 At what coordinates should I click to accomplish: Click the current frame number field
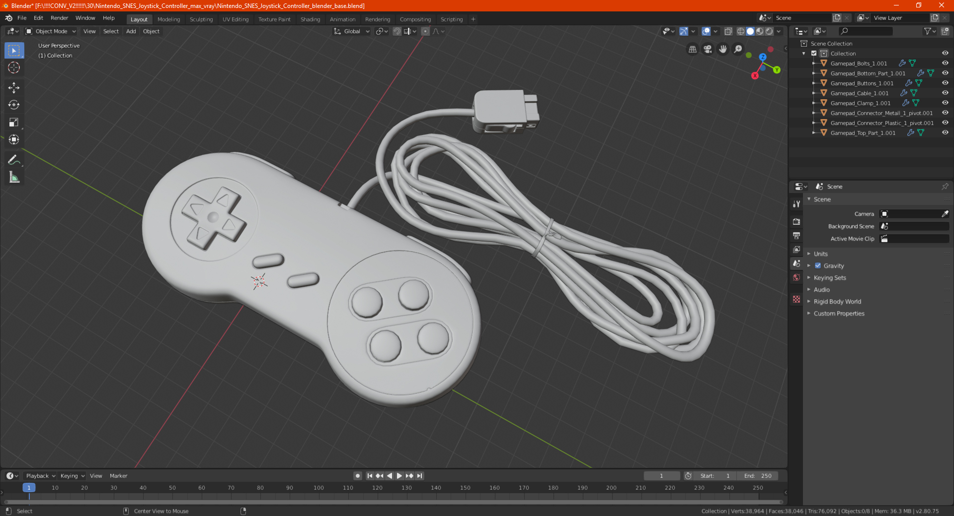[661, 476]
